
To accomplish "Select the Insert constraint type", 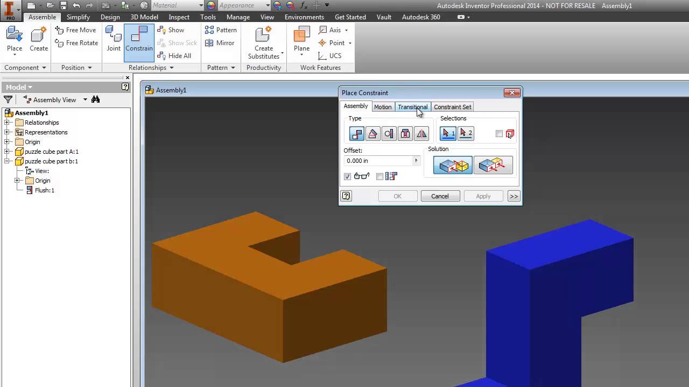I will (x=405, y=133).
